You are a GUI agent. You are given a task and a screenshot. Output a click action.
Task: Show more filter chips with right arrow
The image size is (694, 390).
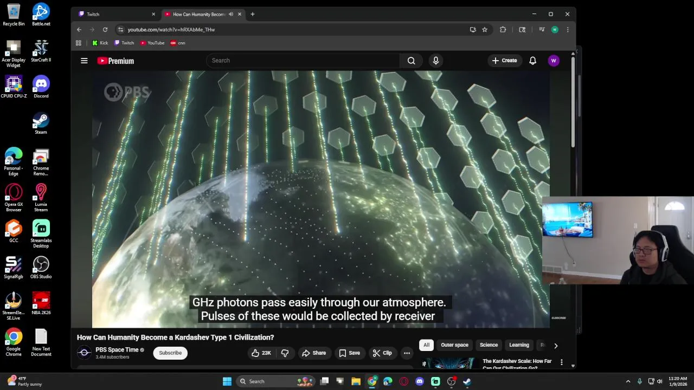(x=556, y=346)
